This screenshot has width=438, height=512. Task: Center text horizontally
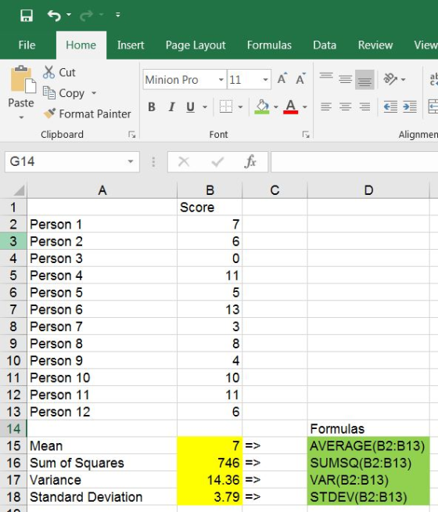[x=345, y=106]
